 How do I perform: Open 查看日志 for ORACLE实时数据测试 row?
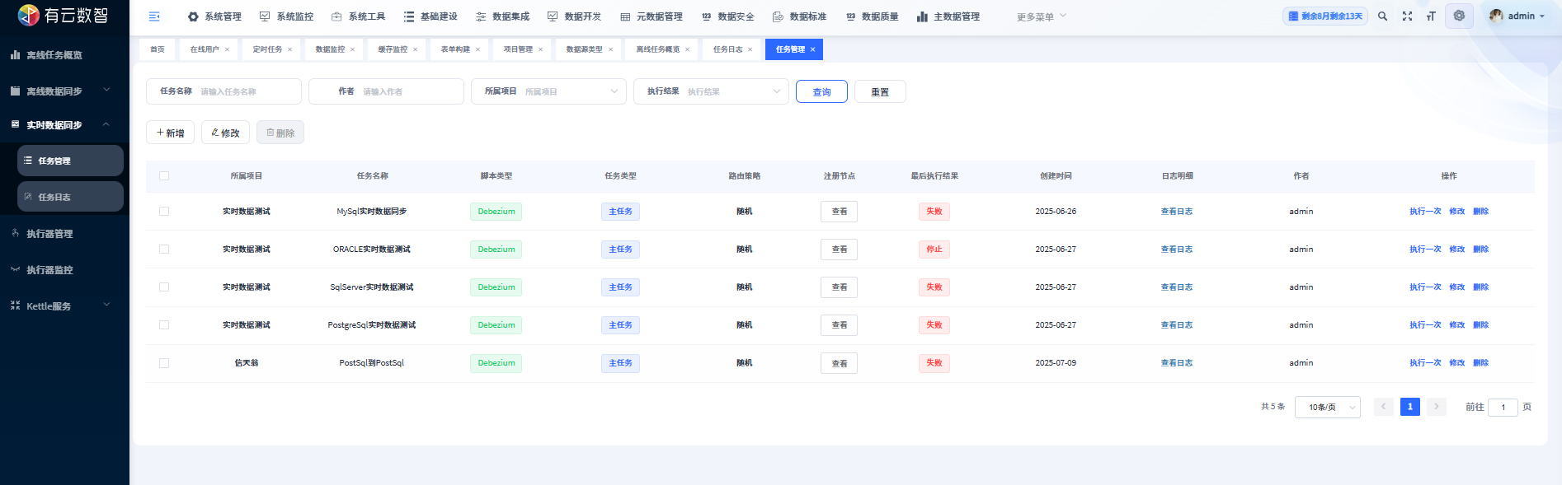(x=1176, y=249)
